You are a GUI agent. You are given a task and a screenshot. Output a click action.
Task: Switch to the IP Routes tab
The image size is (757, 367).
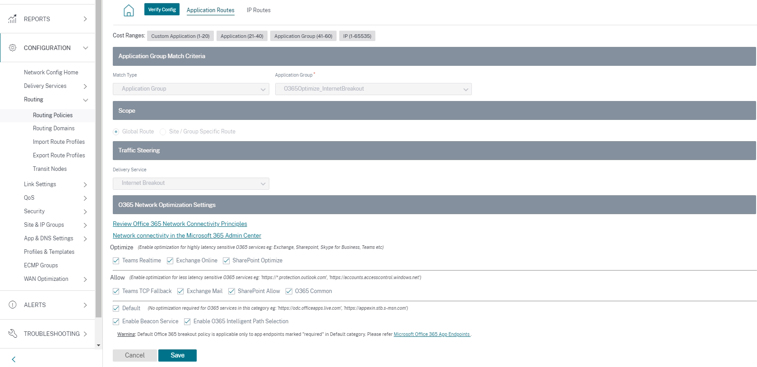(258, 10)
